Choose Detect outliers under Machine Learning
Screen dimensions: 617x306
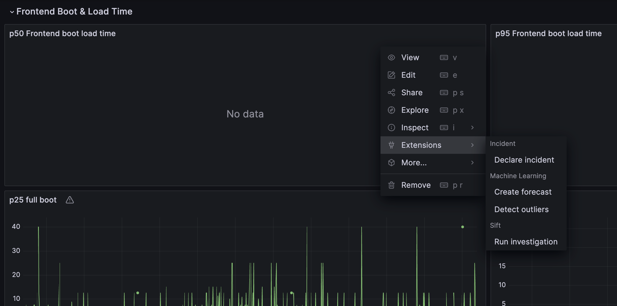pyautogui.click(x=521, y=209)
